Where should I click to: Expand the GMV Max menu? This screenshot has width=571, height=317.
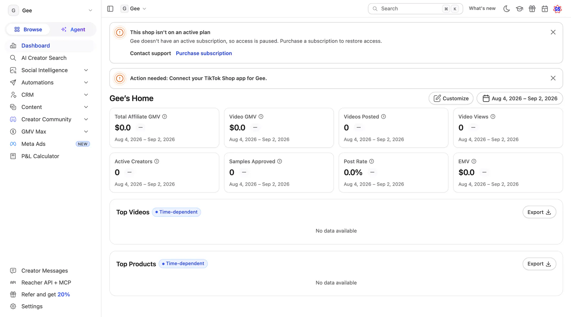coord(50,132)
